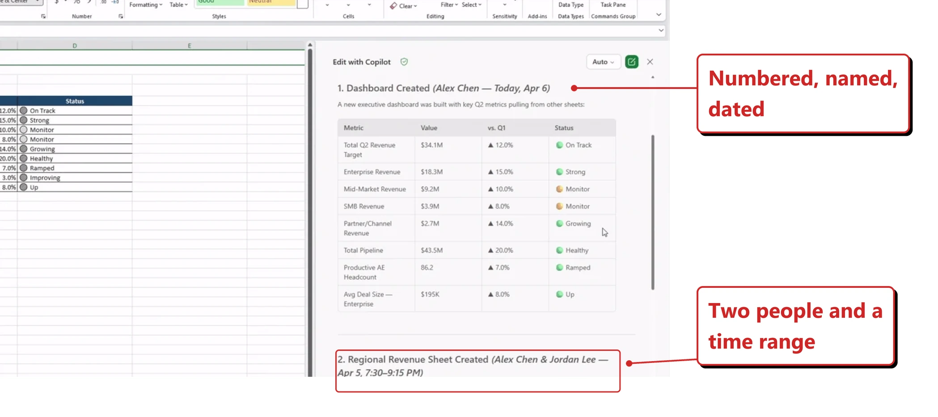938x417 pixels.
Task: Close the Edit with Copilot pane
Action: coord(650,62)
